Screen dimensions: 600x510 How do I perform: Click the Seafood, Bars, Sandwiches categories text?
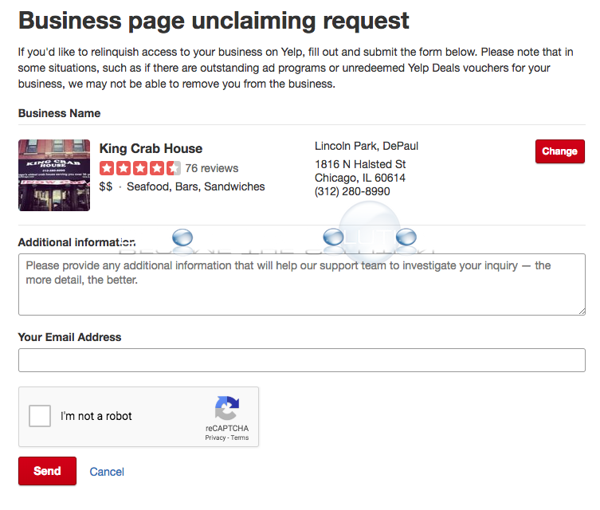[195, 186]
